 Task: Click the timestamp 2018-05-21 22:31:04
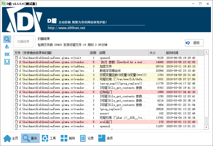point(181,105)
